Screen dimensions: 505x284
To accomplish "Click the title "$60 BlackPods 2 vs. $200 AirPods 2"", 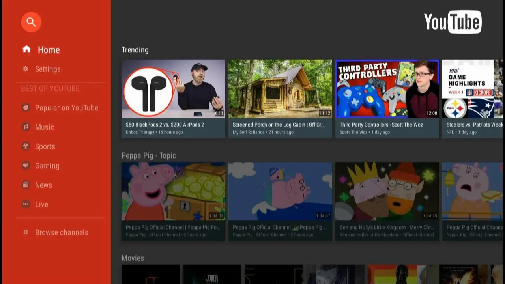I will (x=165, y=125).
